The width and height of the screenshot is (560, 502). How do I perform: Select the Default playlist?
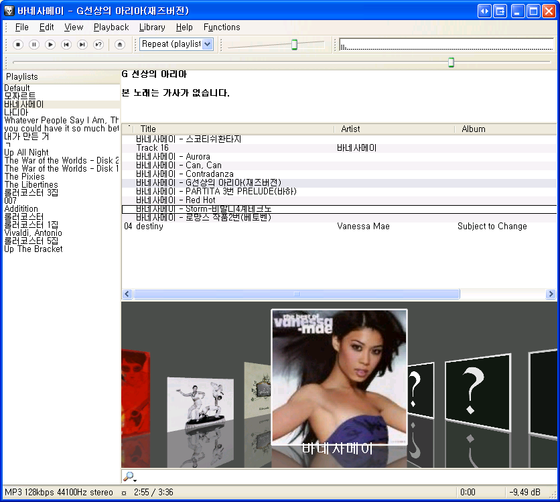62,88
